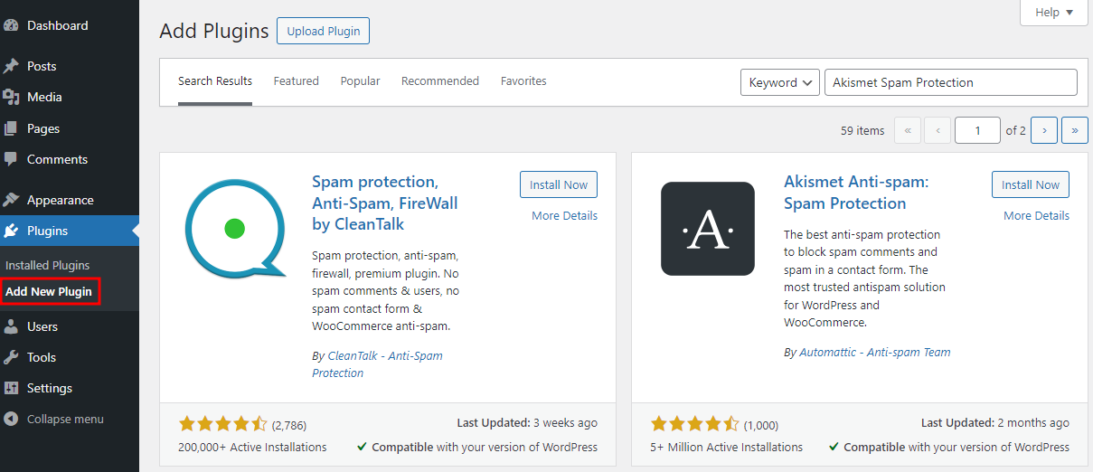Viewport: 1093px width, 472px height.
Task: Click the Dashboard gauge icon
Action: pos(11,25)
